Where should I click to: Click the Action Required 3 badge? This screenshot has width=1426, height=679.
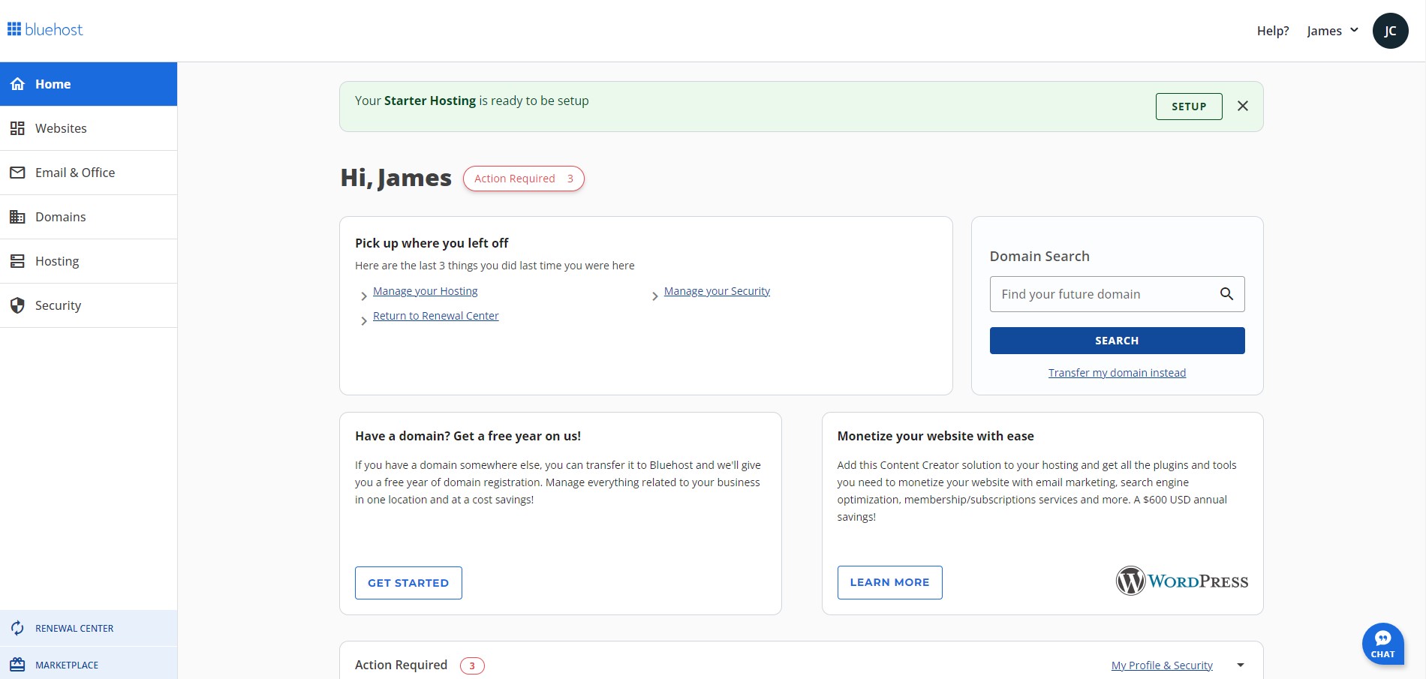click(x=523, y=179)
